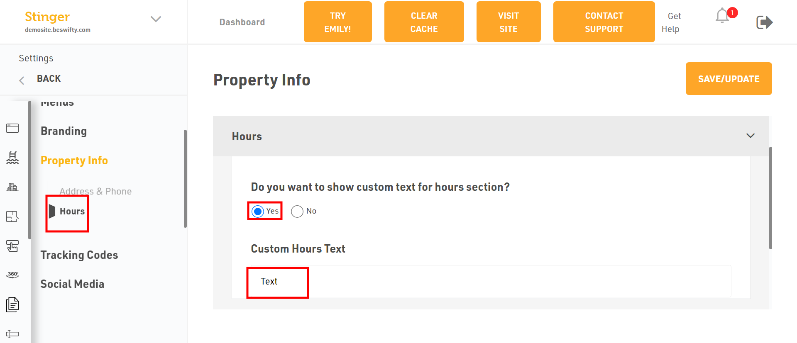This screenshot has width=797, height=343.
Task: Click the logout arrow icon
Action: pyautogui.click(x=765, y=22)
